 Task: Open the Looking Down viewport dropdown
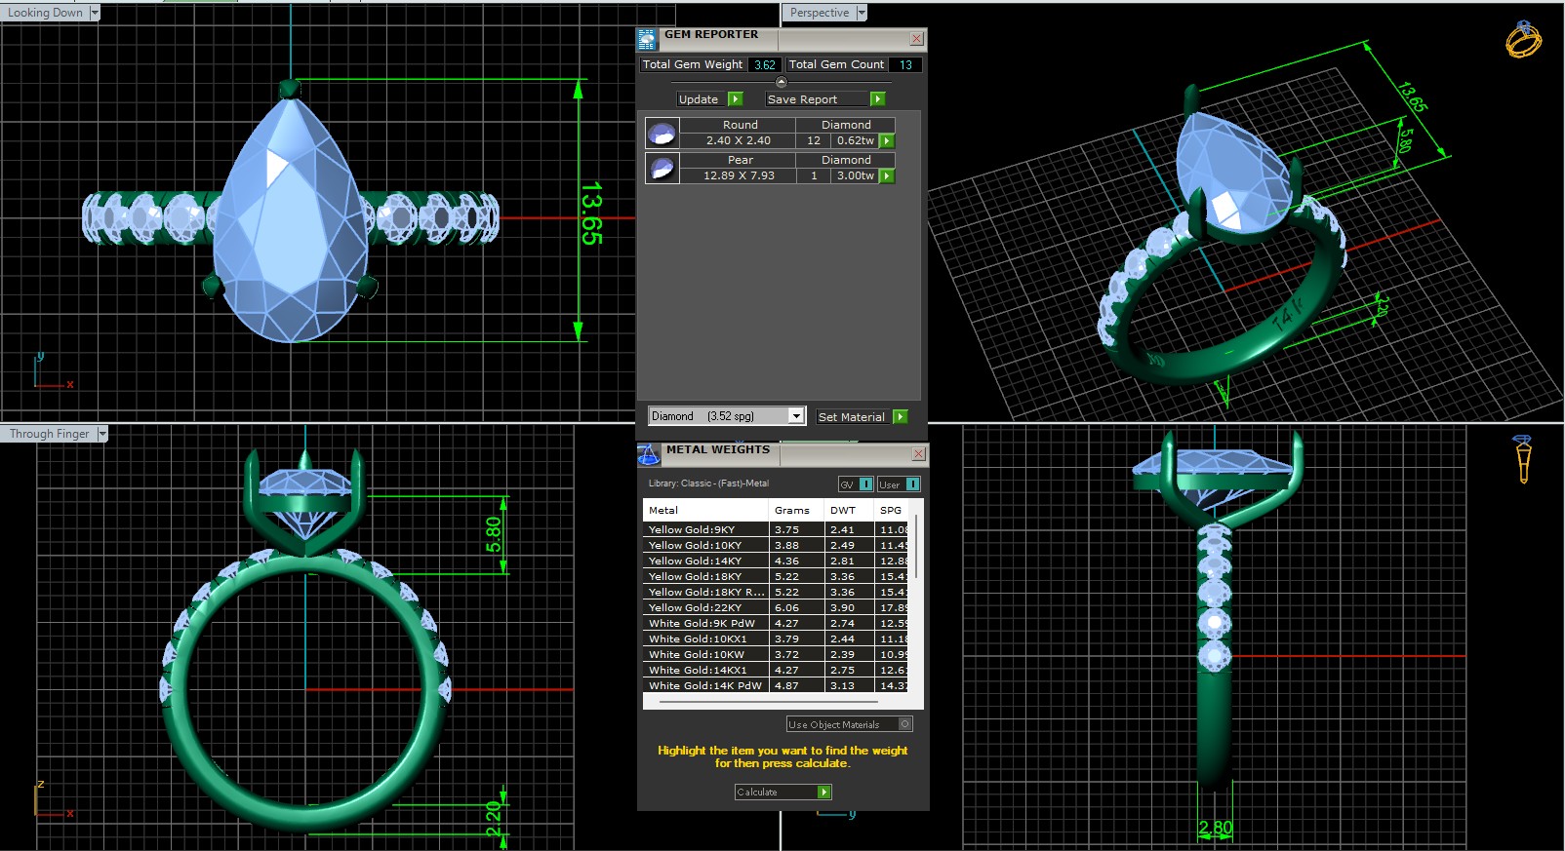coord(95,13)
